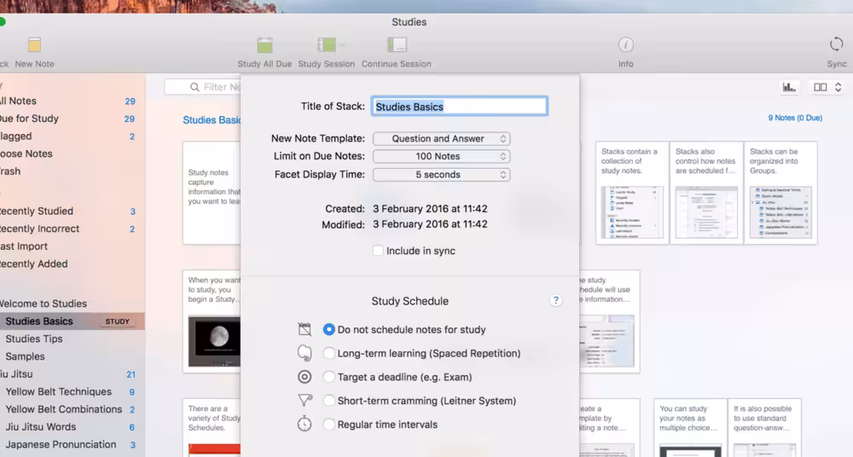The width and height of the screenshot is (853, 457).
Task: Open the New Note Template dropdown
Action: coord(441,139)
